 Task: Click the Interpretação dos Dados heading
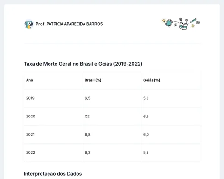[53, 174]
